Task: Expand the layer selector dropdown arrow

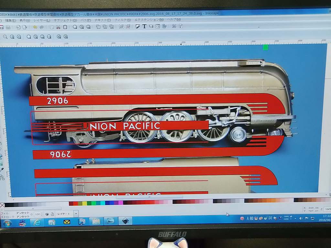Action: click(x=76, y=214)
